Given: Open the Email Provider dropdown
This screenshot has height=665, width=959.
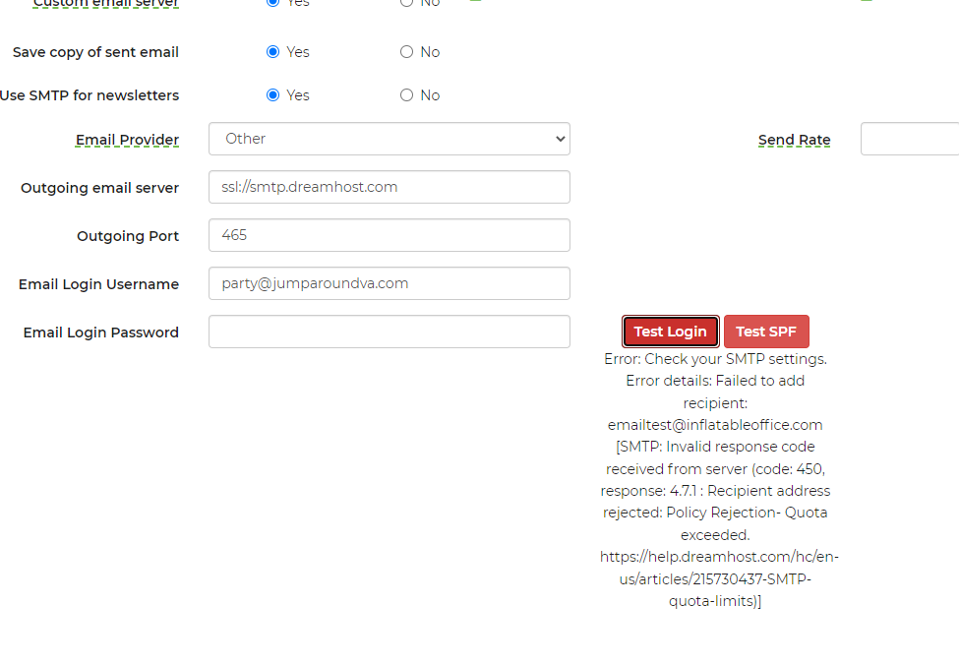Looking at the screenshot, I should click(x=389, y=139).
